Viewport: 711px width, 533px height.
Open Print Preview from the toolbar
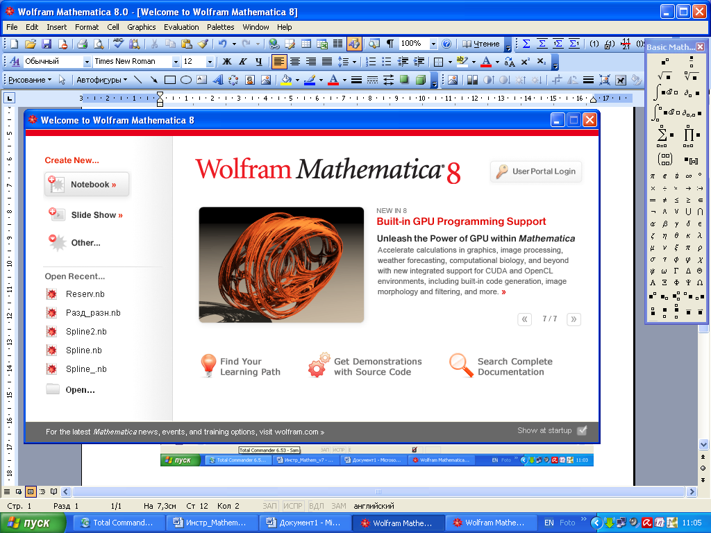(99, 44)
